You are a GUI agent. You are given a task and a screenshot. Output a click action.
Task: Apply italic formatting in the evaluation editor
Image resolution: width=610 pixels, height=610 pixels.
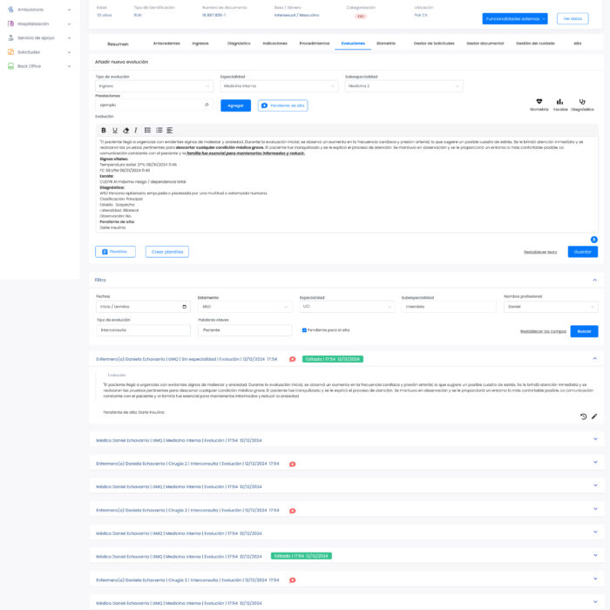pos(135,130)
